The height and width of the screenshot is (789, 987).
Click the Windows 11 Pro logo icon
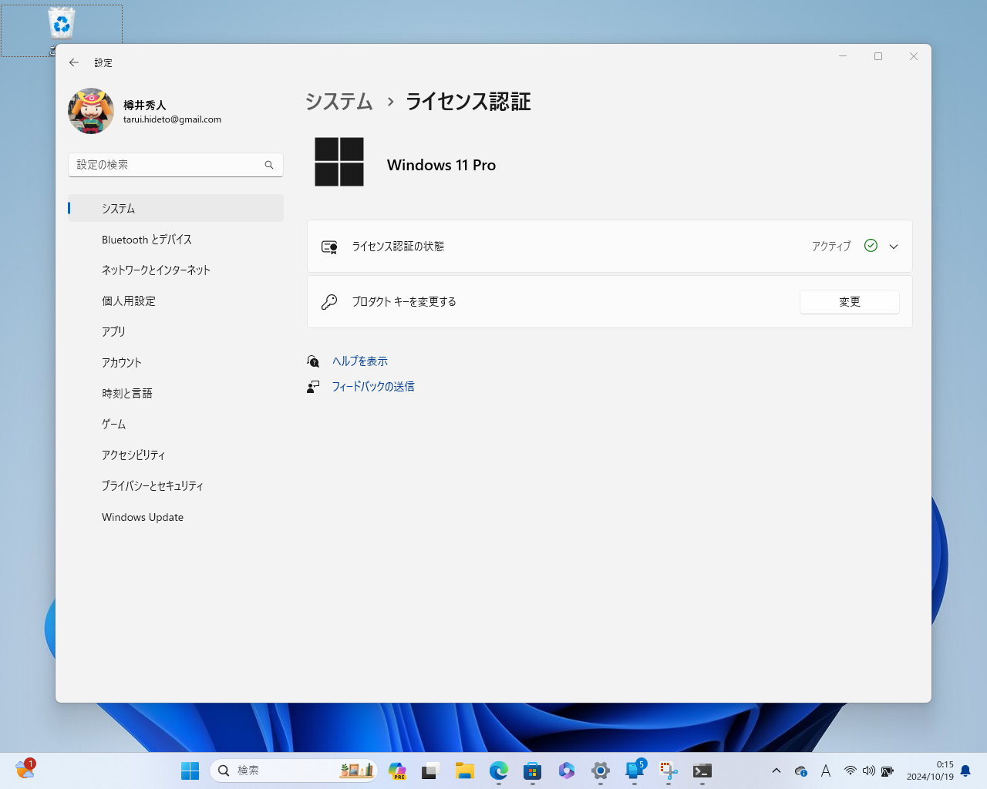pyautogui.click(x=339, y=162)
